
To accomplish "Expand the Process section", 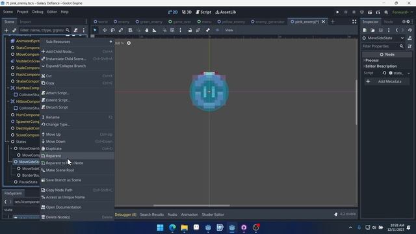I will coord(372,60).
